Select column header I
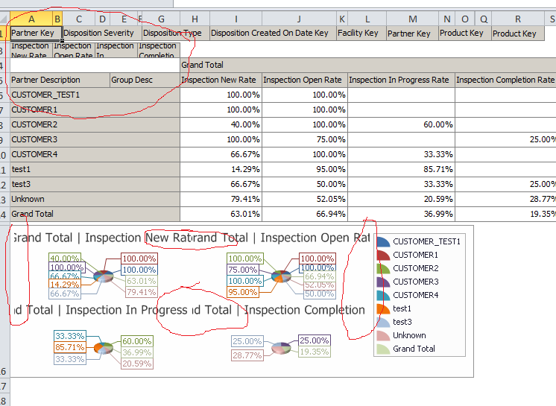The width and height of the screenshot is (556, 406). 236,19
